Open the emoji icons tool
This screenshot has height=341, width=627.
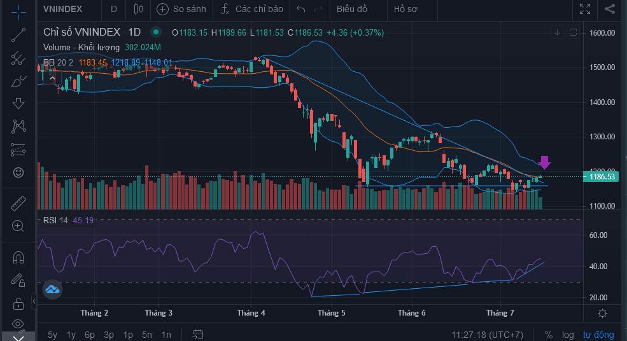[x=18, y=172]
